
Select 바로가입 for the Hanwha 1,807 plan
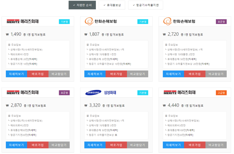click(x=116, y=74)
